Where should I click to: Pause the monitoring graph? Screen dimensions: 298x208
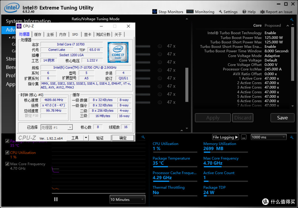56,199
